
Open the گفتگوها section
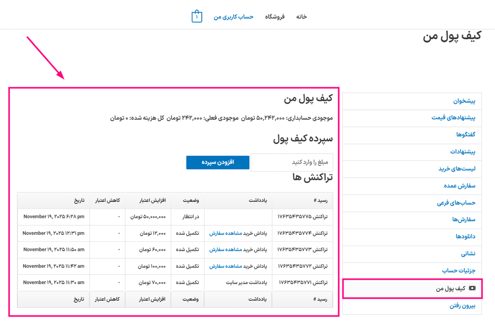(466, 135)
